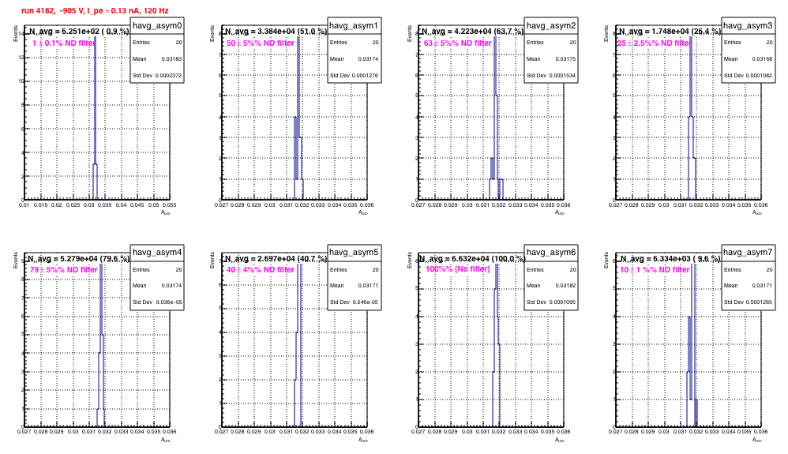Click Mean value 0.03183 in havg_asym0 box
The width and height of the screenshot is (788, 454).
[x=171, y=59]
